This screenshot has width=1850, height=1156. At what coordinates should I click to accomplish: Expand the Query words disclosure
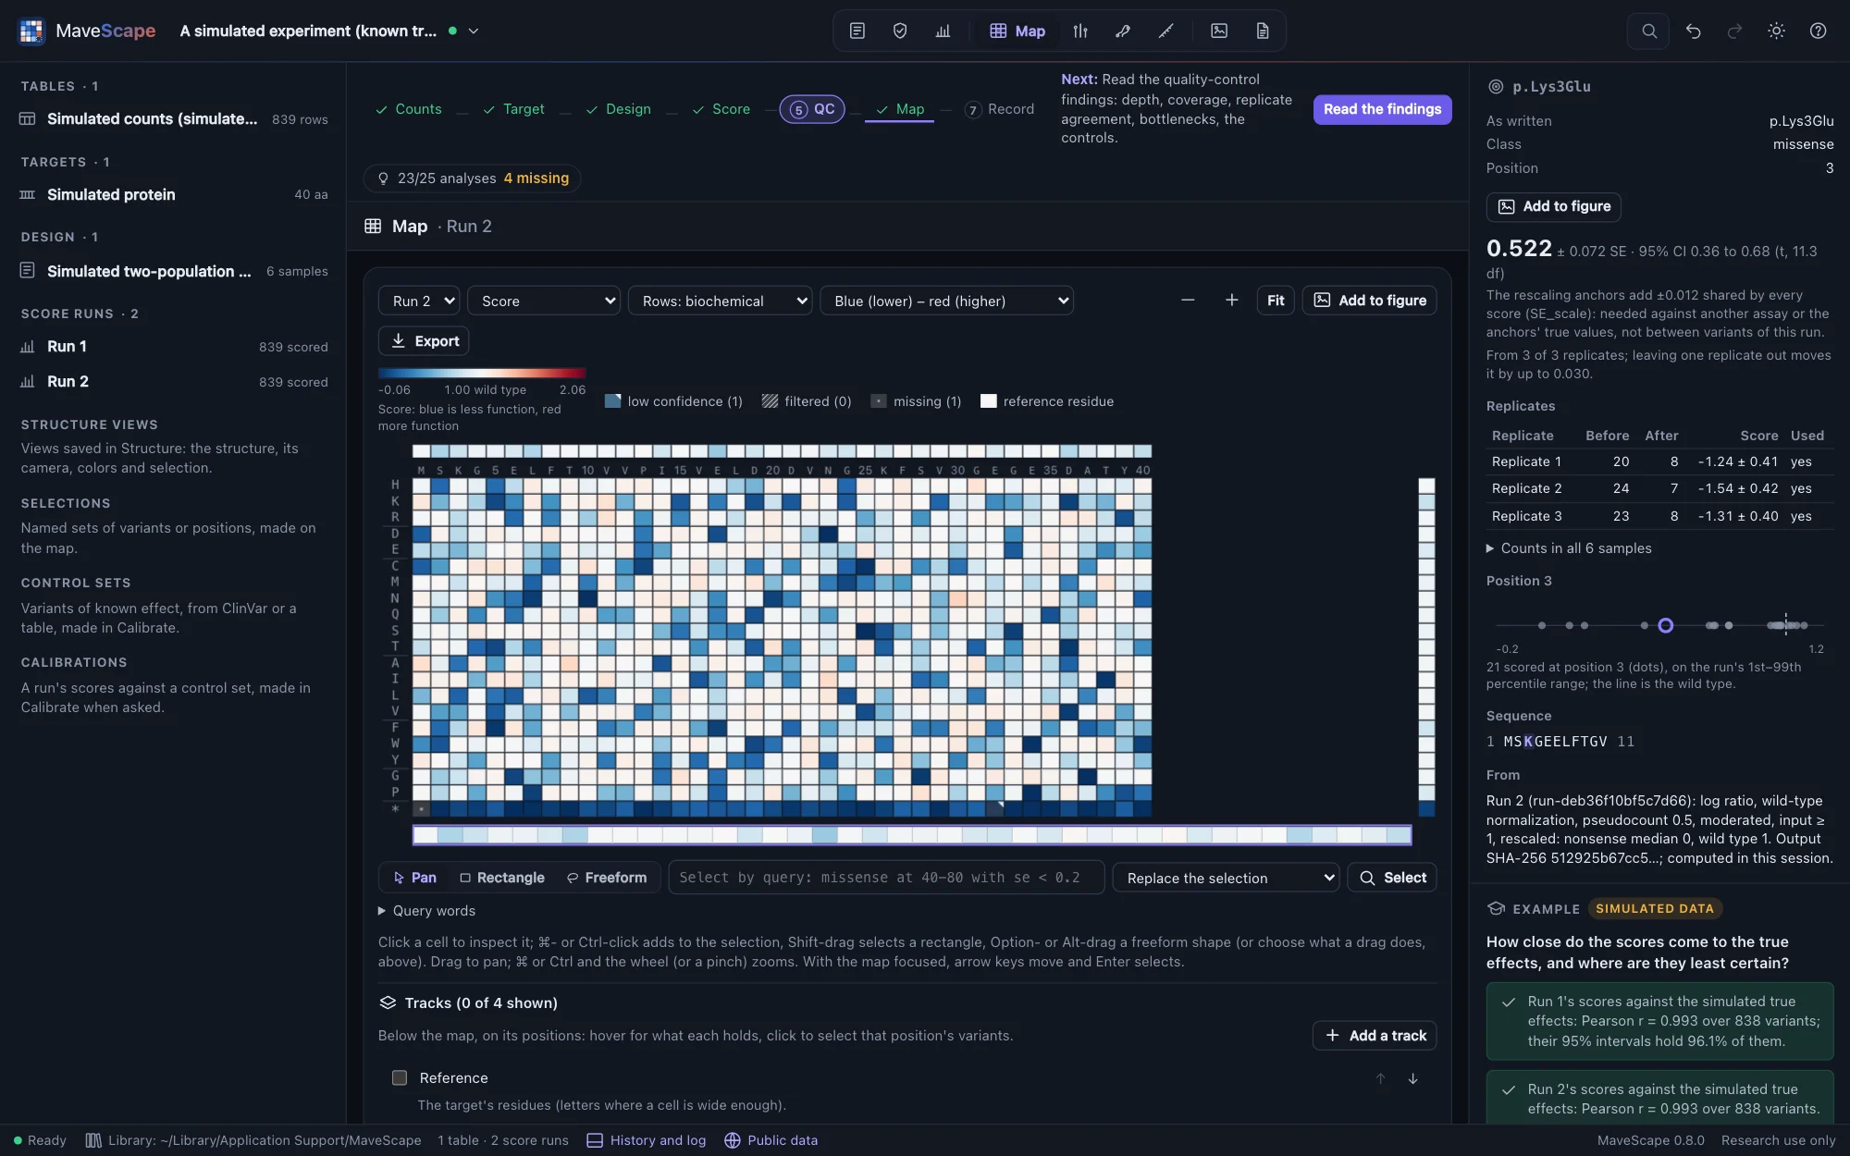pyautogui.click(x=426, y=911)
